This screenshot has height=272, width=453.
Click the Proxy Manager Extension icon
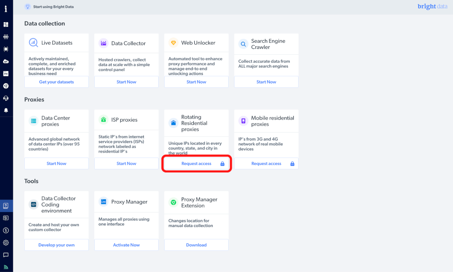pos(173,202)
